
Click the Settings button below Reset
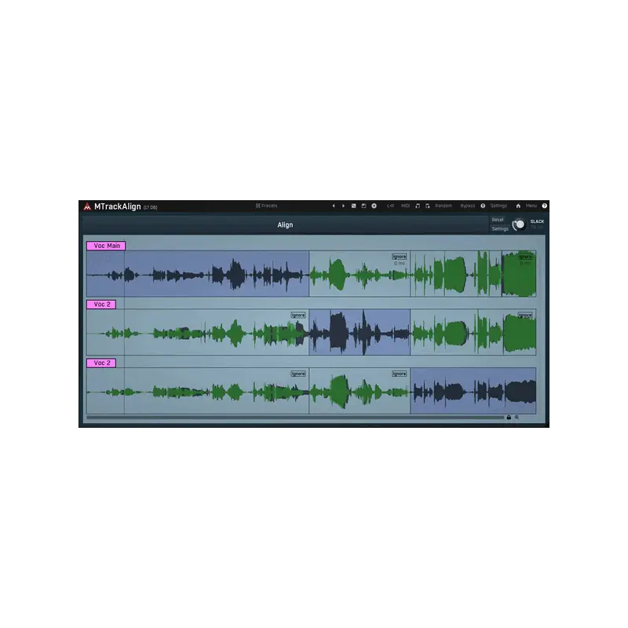500,228
